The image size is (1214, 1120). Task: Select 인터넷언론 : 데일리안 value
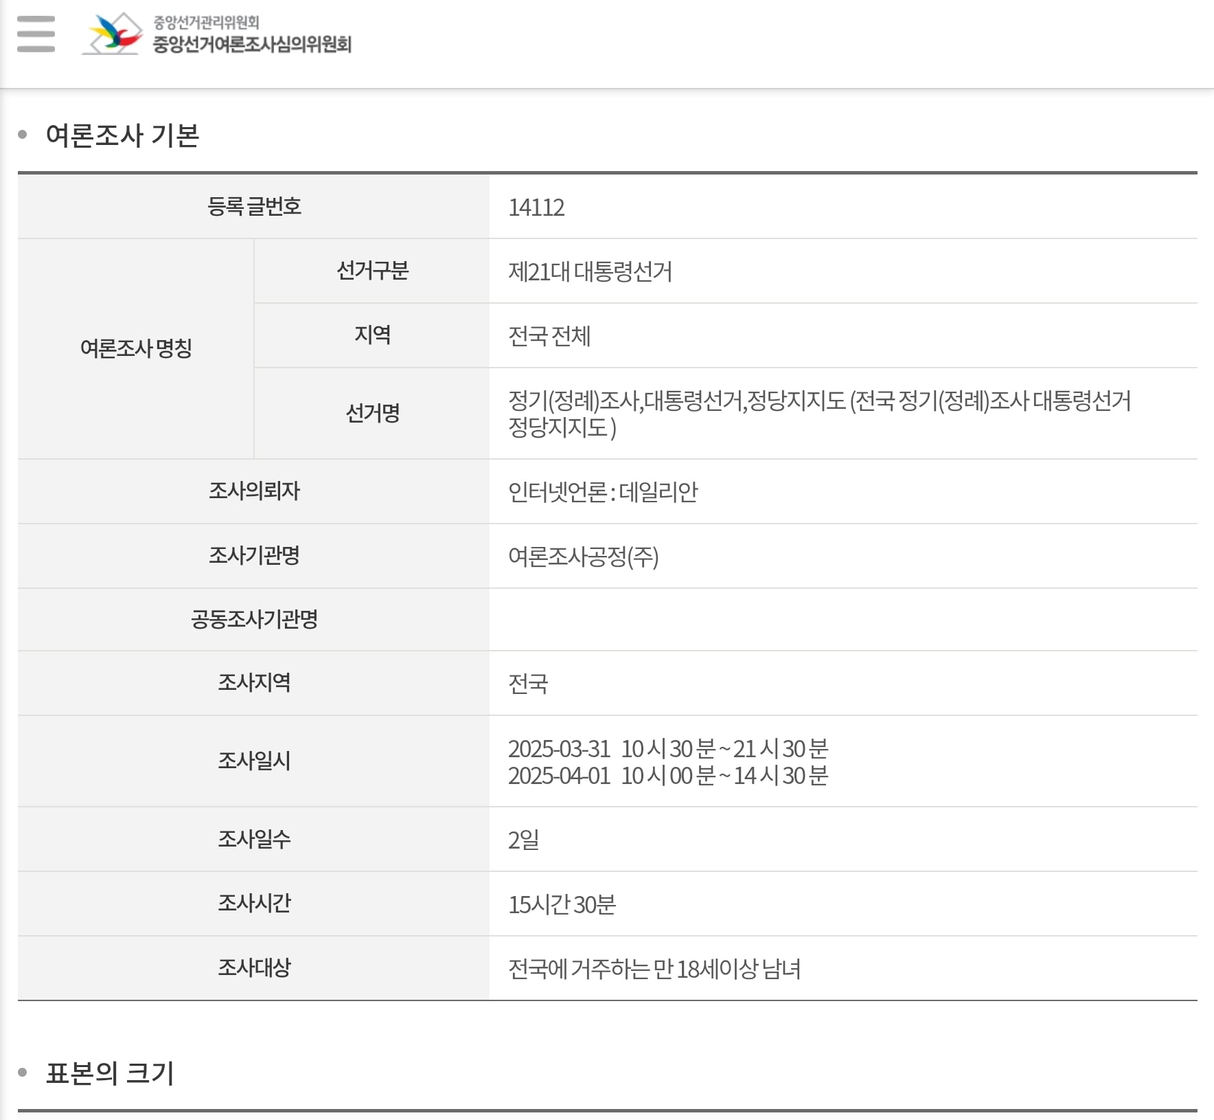(x=603, y=492)
